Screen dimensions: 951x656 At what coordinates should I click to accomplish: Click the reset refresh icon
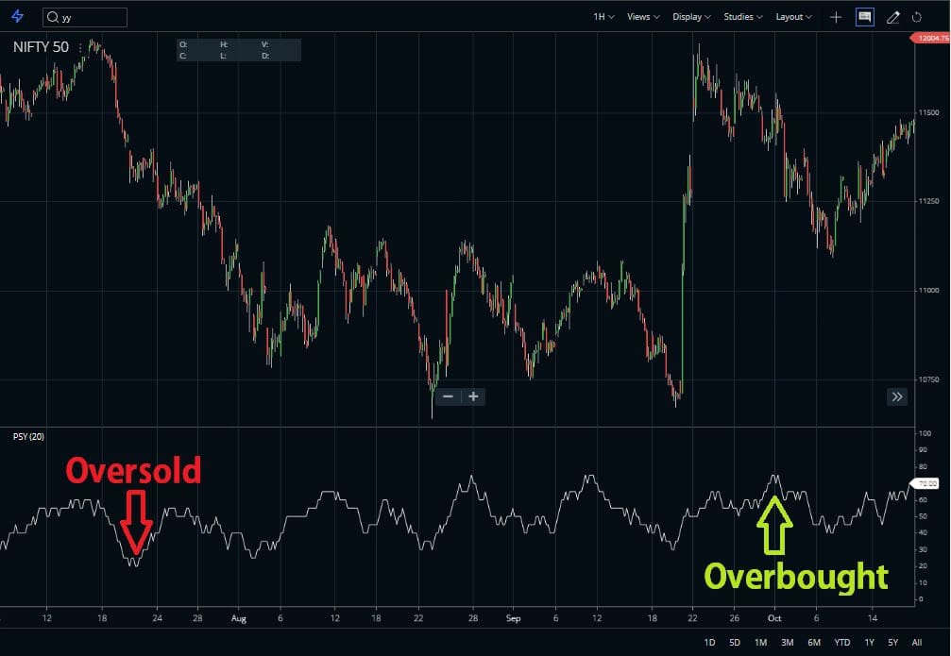click(x=917, y=17)
